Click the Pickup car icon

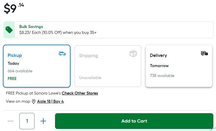coord(62,53)
